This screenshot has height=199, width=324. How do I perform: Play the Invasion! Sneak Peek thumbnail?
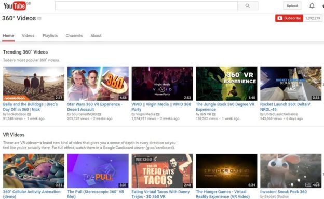(291, 171)
